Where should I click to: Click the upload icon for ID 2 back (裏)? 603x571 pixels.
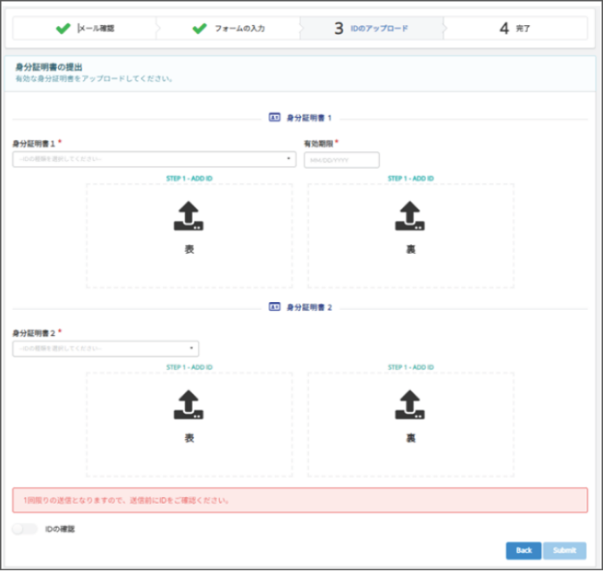410,405
